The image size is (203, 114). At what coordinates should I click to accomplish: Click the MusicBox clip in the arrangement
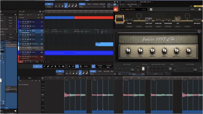[x=104, y=44]
